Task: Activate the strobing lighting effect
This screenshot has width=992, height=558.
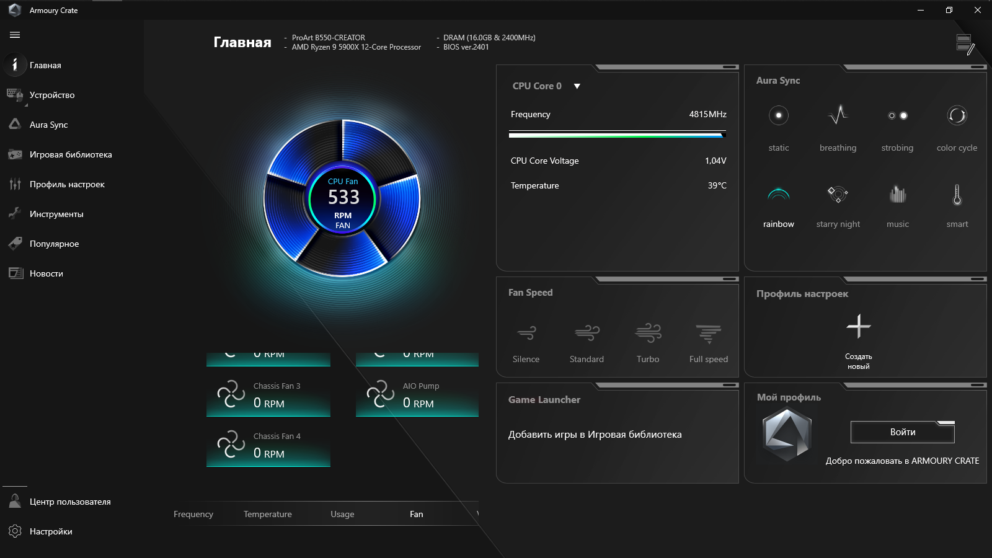Action: [x=897, y=127]
